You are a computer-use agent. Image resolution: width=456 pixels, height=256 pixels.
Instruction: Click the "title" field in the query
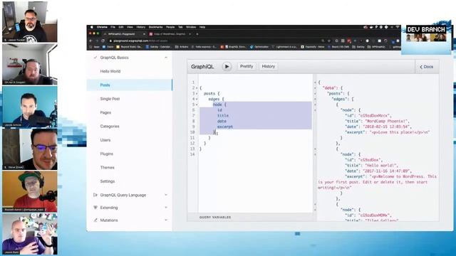[223, 115]
